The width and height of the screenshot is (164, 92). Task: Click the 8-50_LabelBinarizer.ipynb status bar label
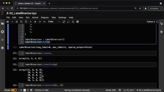tap(149, 90)
